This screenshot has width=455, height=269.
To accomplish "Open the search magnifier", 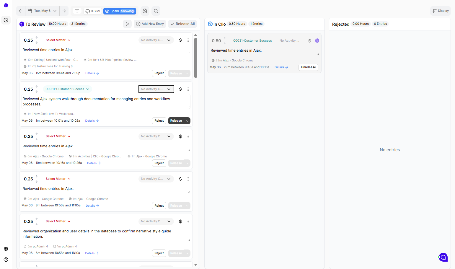I will point(156,11).
